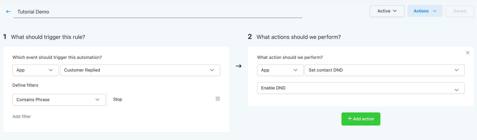Click the Saved button
Viewport: 477px width, 140px height.
(459, 11)
